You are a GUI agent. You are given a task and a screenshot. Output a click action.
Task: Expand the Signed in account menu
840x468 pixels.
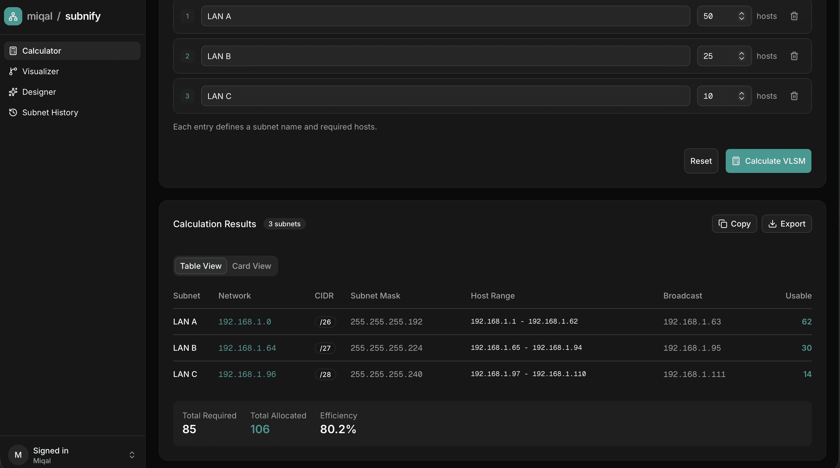pyautogui.click(x=132, y=455)
